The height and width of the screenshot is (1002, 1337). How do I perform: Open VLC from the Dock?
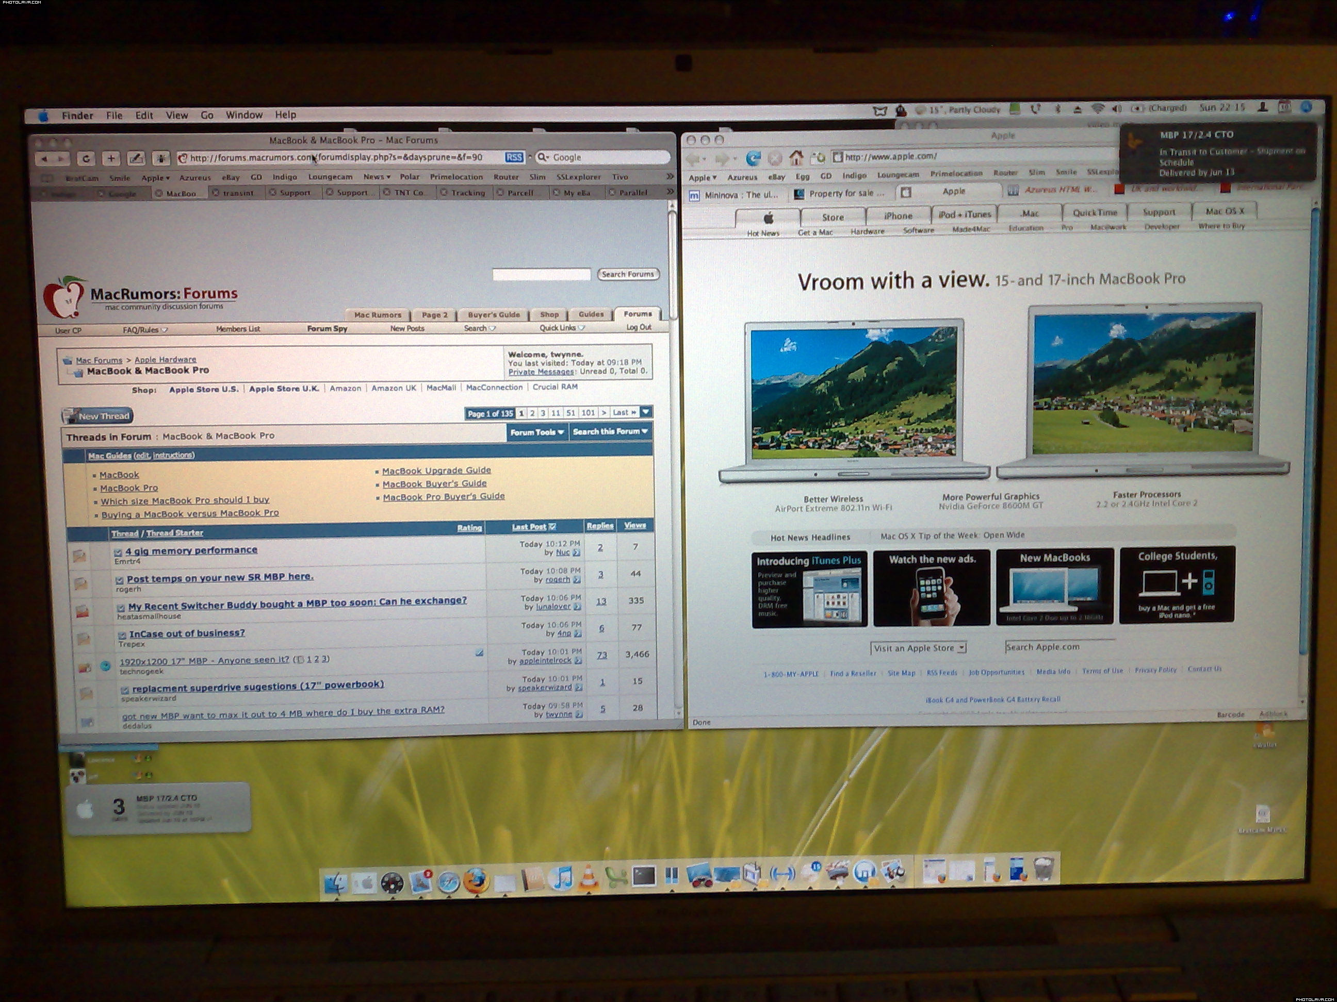(589, 880)
